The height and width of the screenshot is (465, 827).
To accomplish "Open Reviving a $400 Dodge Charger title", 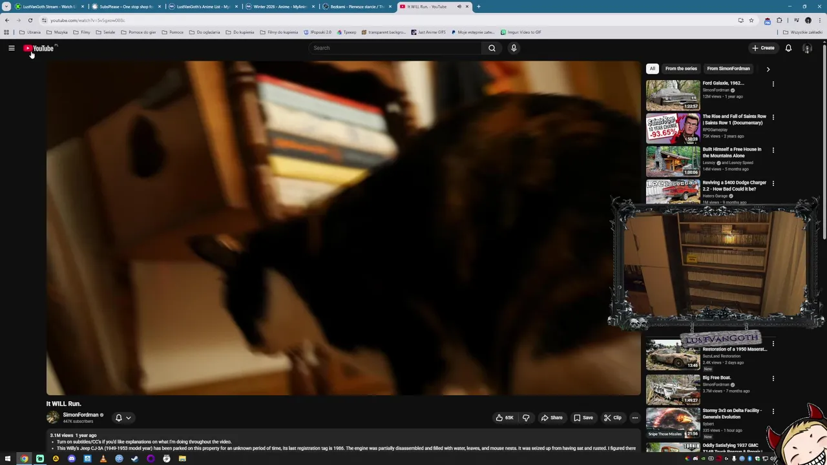I will [x=734, y=185].
